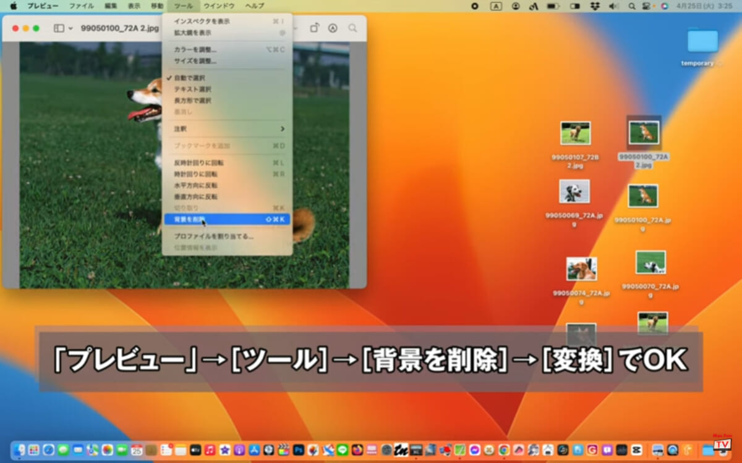Select 水平方向に反転 menu entry
The height and width of the screenshot is (463, 742).
pyautogui.click(x=227, y=185)
